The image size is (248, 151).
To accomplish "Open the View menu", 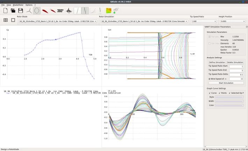I will [9, 5].
